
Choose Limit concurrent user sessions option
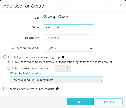click(x=8, y=68)
